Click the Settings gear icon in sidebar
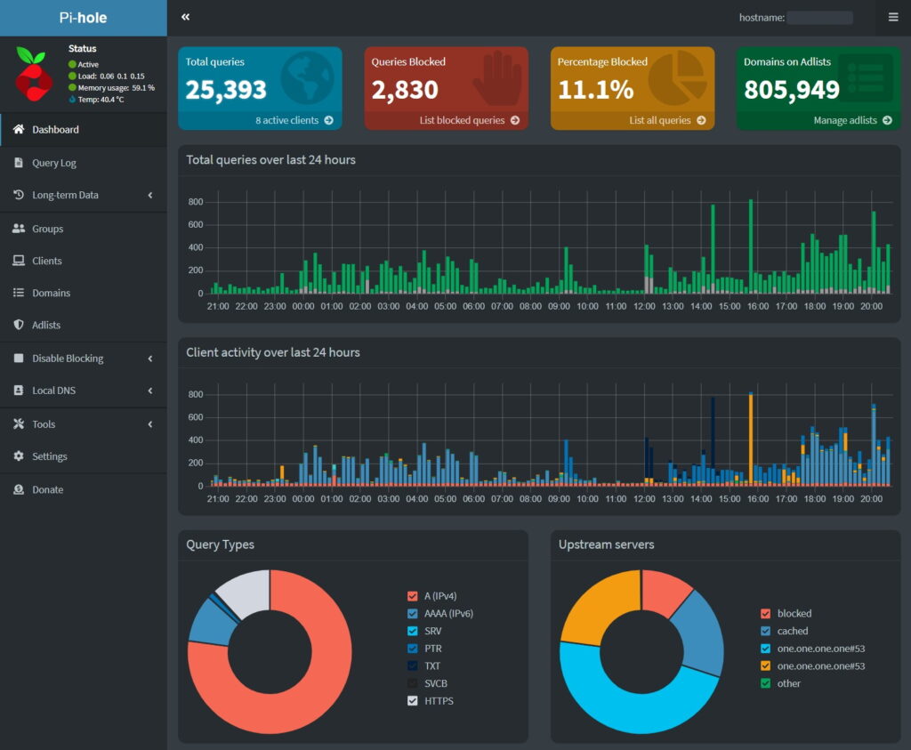Screen dimensions: 911x750 [19, 456]
